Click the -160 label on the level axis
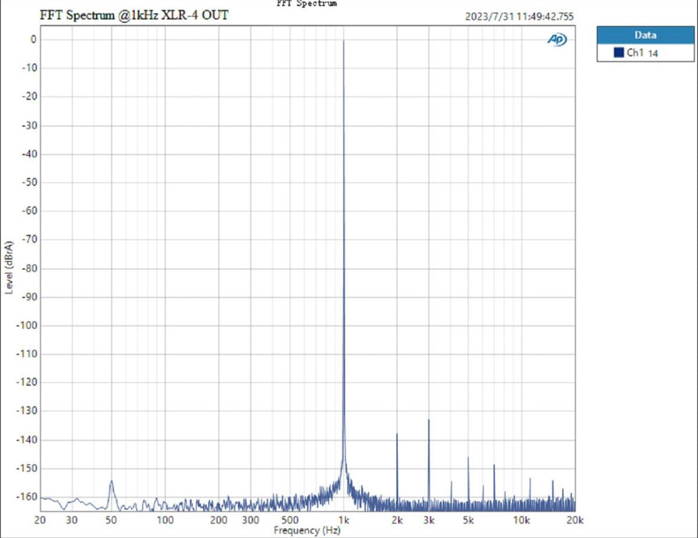 (29, 497)
